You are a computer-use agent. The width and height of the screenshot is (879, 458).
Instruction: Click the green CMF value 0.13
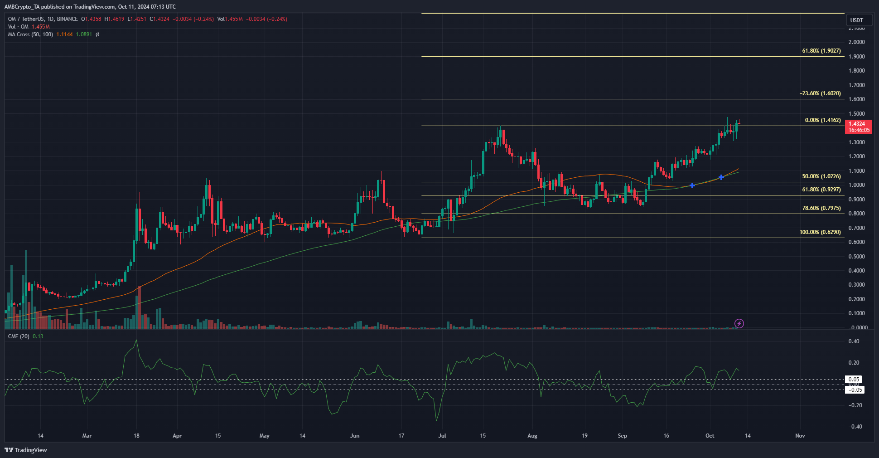(x=38, y=336)
